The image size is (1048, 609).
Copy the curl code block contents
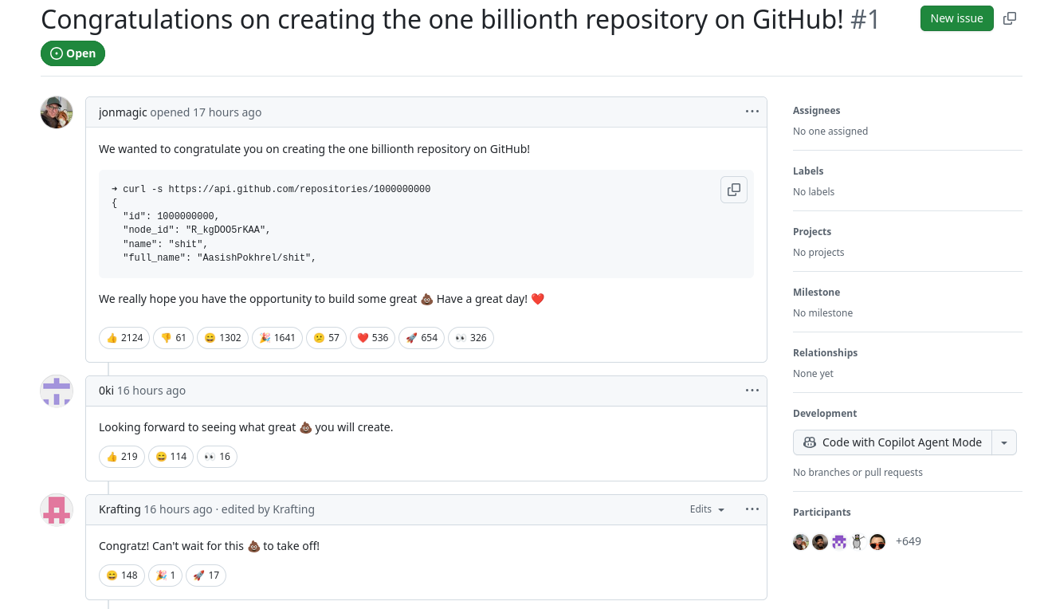pyautogui.click(x=734, y=190)
